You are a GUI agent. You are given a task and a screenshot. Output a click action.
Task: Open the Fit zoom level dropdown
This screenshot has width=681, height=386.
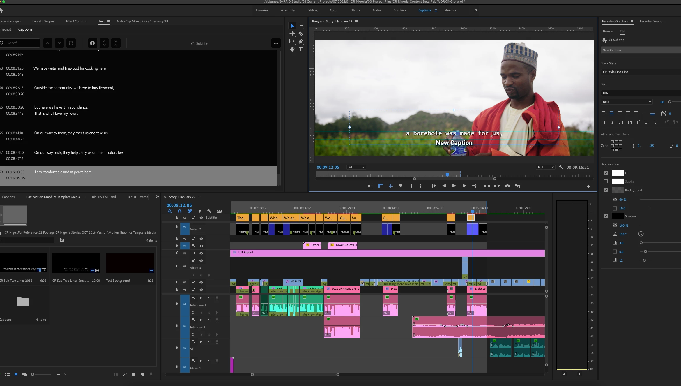[356, 167]
